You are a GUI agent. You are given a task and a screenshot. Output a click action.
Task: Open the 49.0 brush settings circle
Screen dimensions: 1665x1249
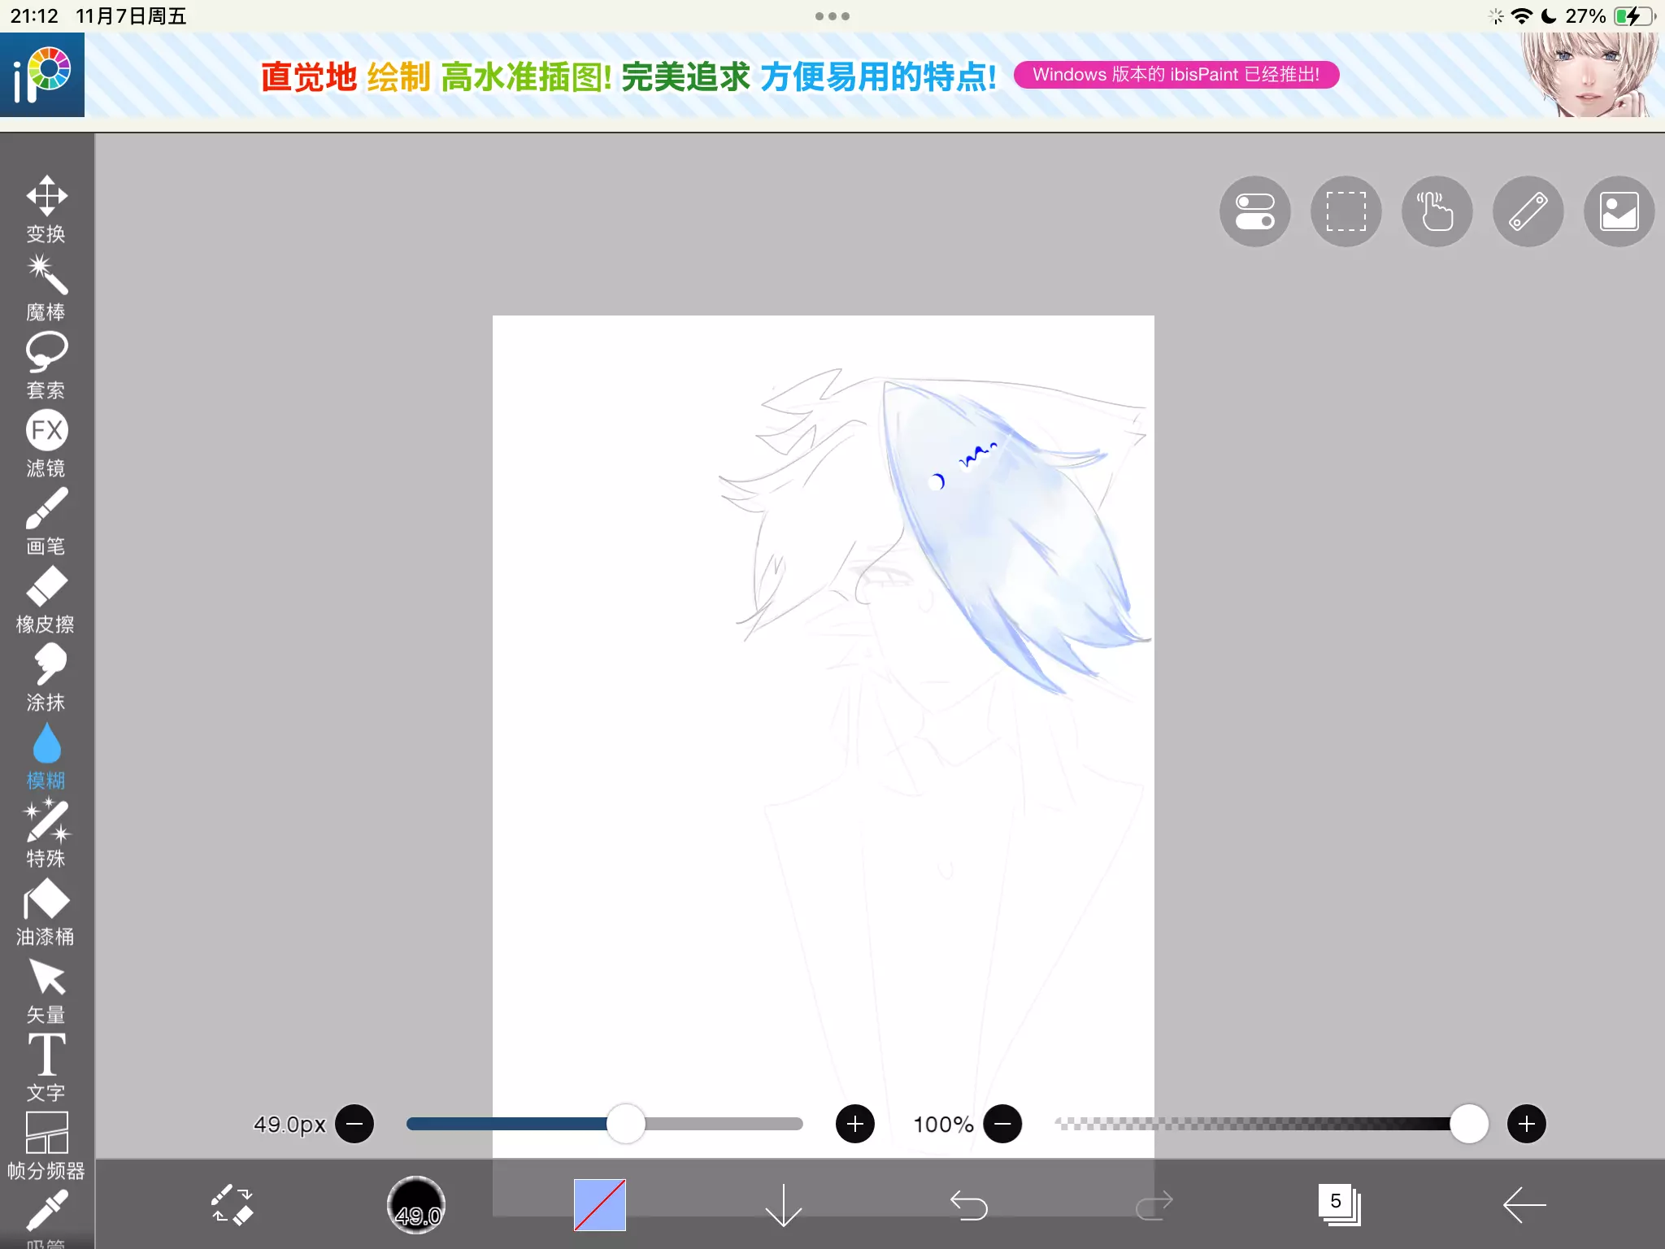(415, 1204)
